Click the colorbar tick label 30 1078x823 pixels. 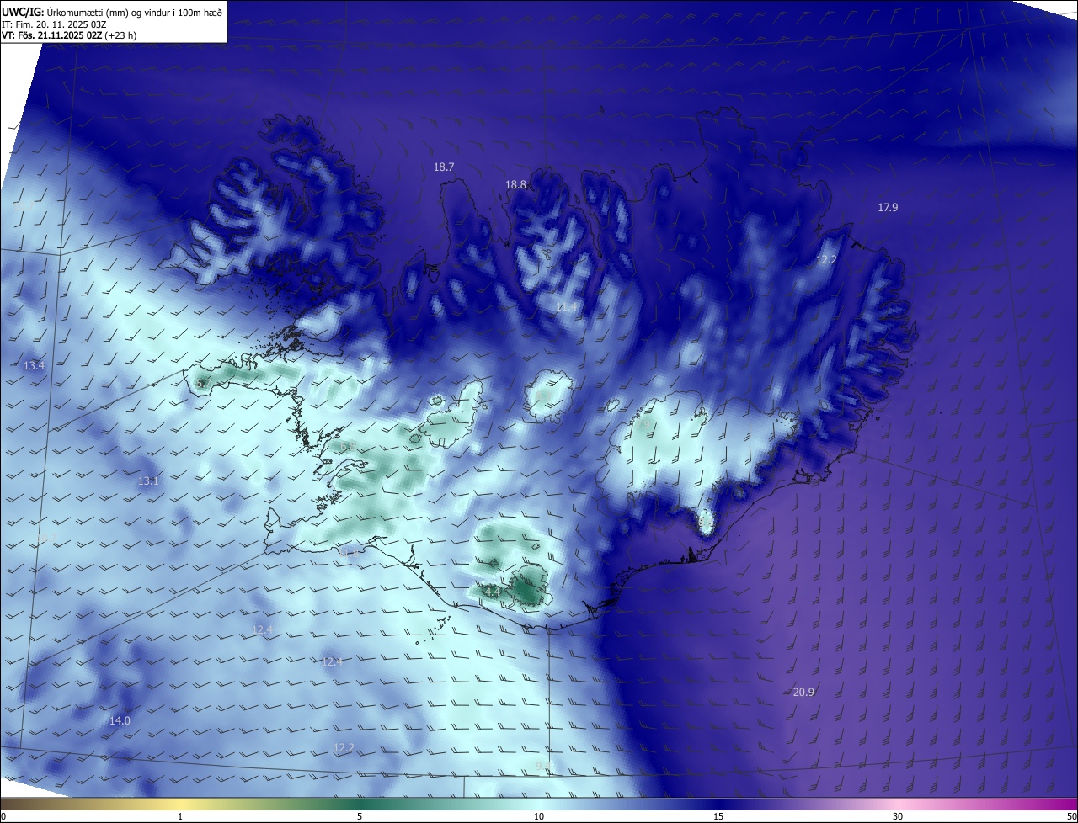[898, 816]
